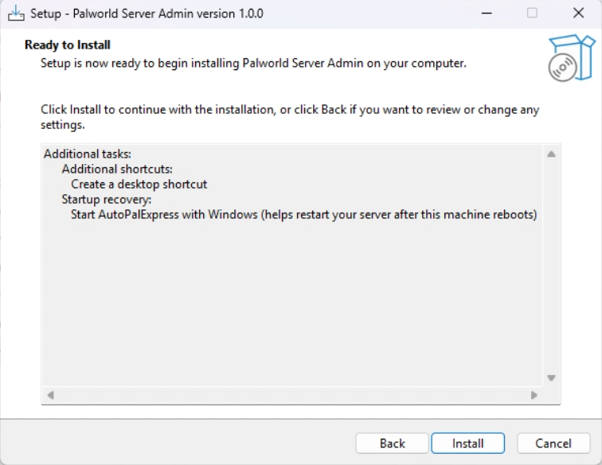Click the horizontal scroll right arrow
Screen dimensions: 602x465
[534, 395]
